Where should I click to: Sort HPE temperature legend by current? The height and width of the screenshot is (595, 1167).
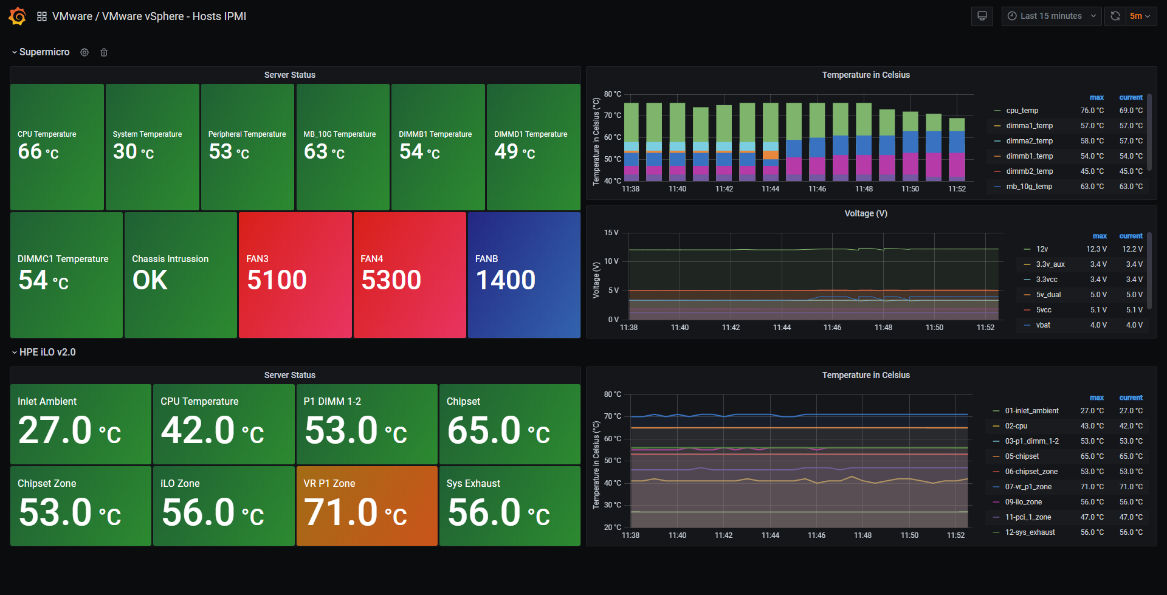1131,397
